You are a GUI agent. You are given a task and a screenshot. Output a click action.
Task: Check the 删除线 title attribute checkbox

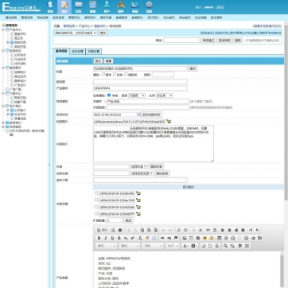coord(126,74)
